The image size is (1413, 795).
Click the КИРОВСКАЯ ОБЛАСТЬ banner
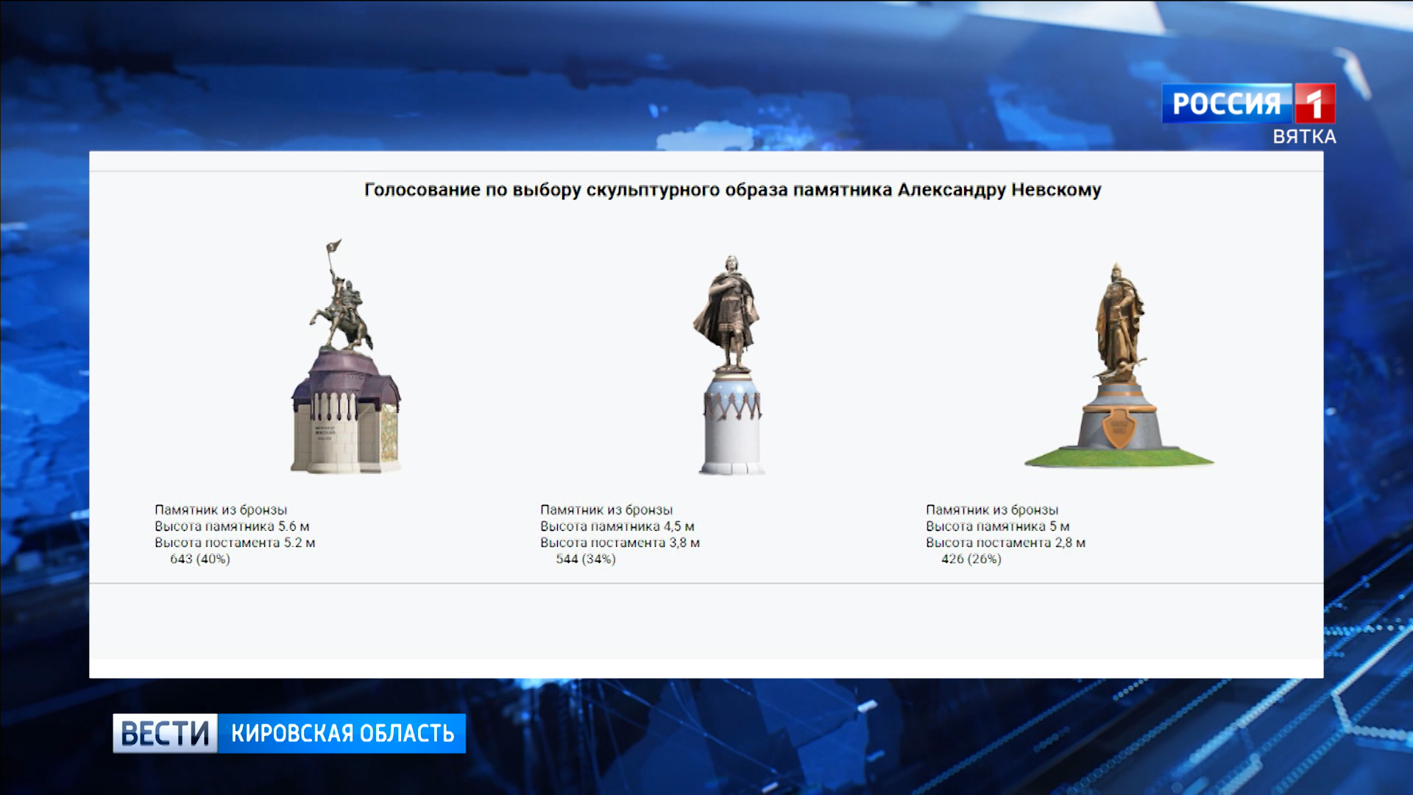[342, 733]
